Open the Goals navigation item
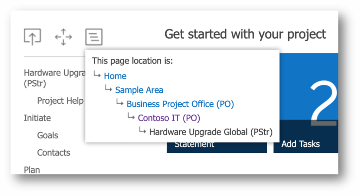 point(47,135)
